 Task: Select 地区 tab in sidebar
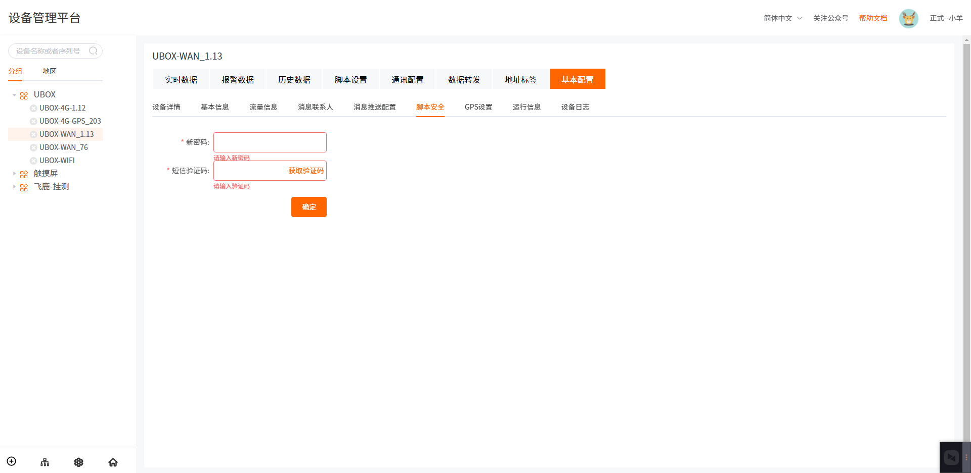(x=50, y=71)
